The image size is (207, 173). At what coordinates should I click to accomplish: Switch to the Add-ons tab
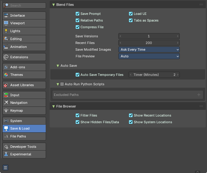[24, 67]
